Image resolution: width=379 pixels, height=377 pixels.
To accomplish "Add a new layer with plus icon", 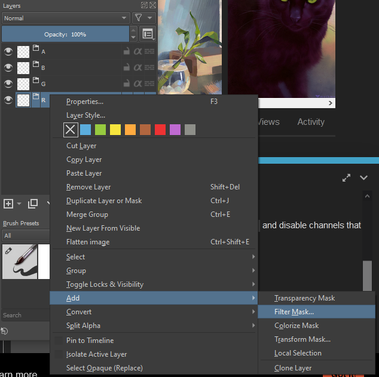I will point(8,204).
